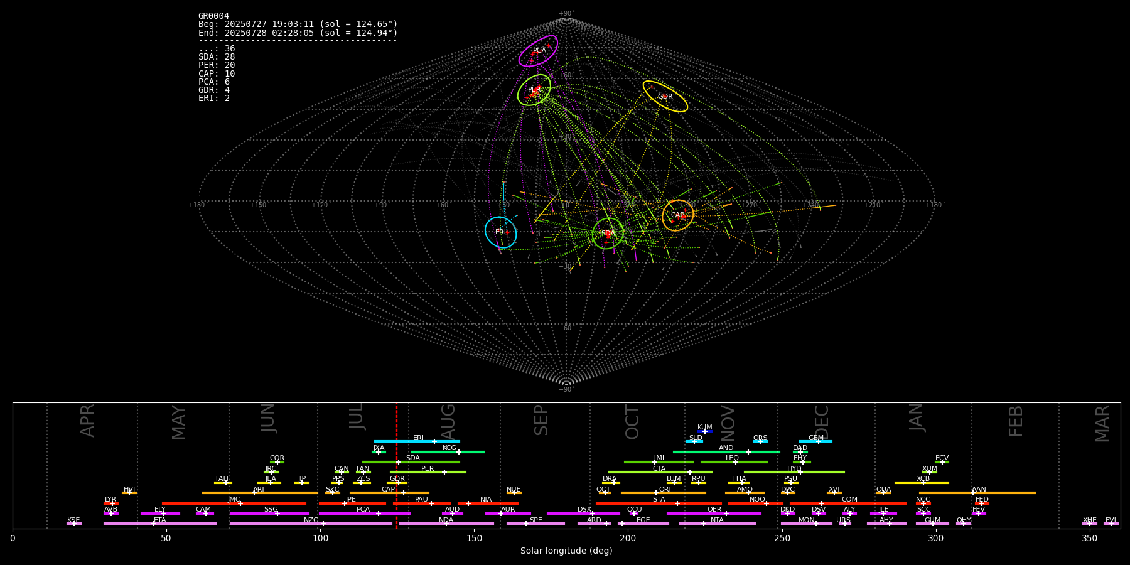Click the cyan ERI radiant circle in map
Screen dimensions: 1130x565
click(x=501, y=232)
